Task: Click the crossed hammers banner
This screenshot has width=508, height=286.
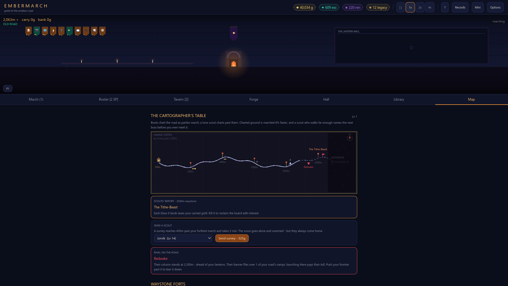Action: coord(37,31)
